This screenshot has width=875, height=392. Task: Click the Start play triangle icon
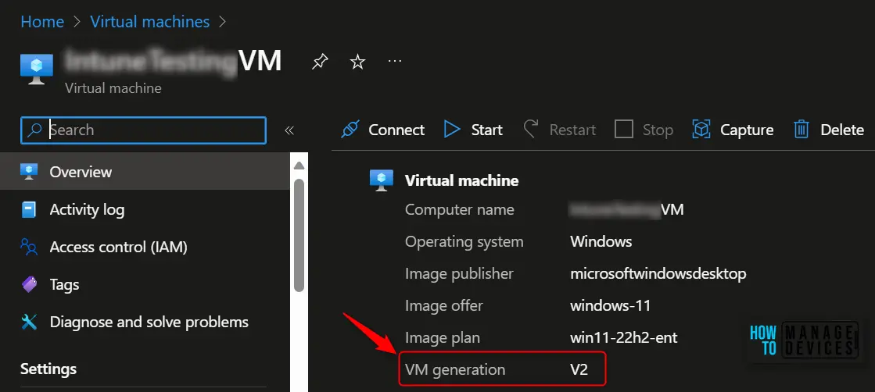pyautogui.click(x=452, y=130)
